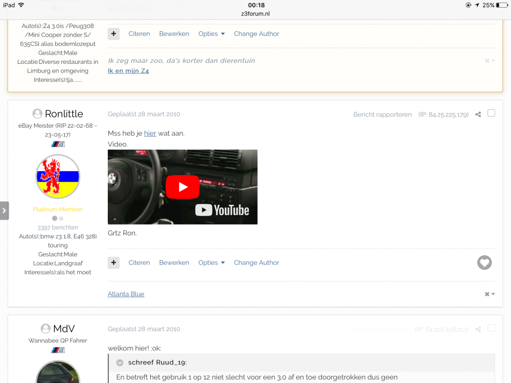Select MdV's post checkbox
511x383 pixels.
[491, 328]
